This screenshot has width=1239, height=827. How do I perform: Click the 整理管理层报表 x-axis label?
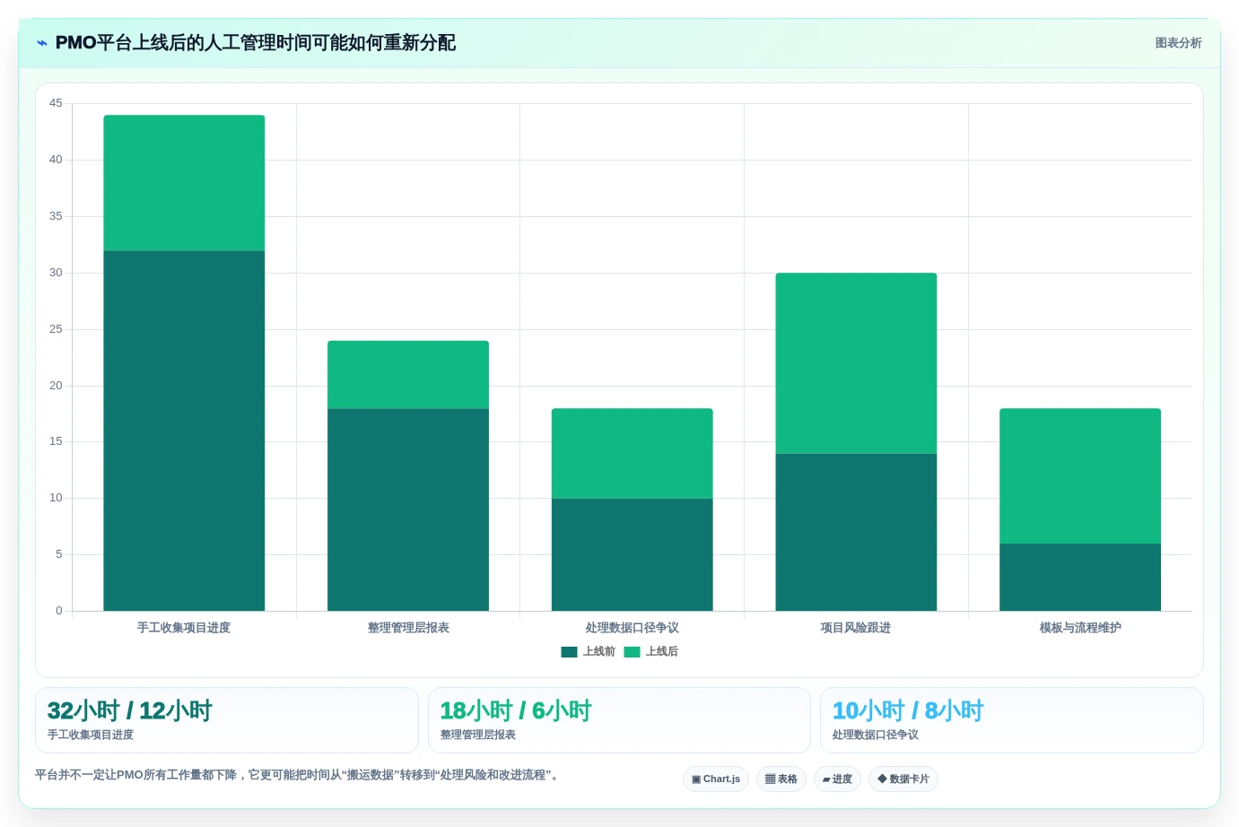pos(408,628)
